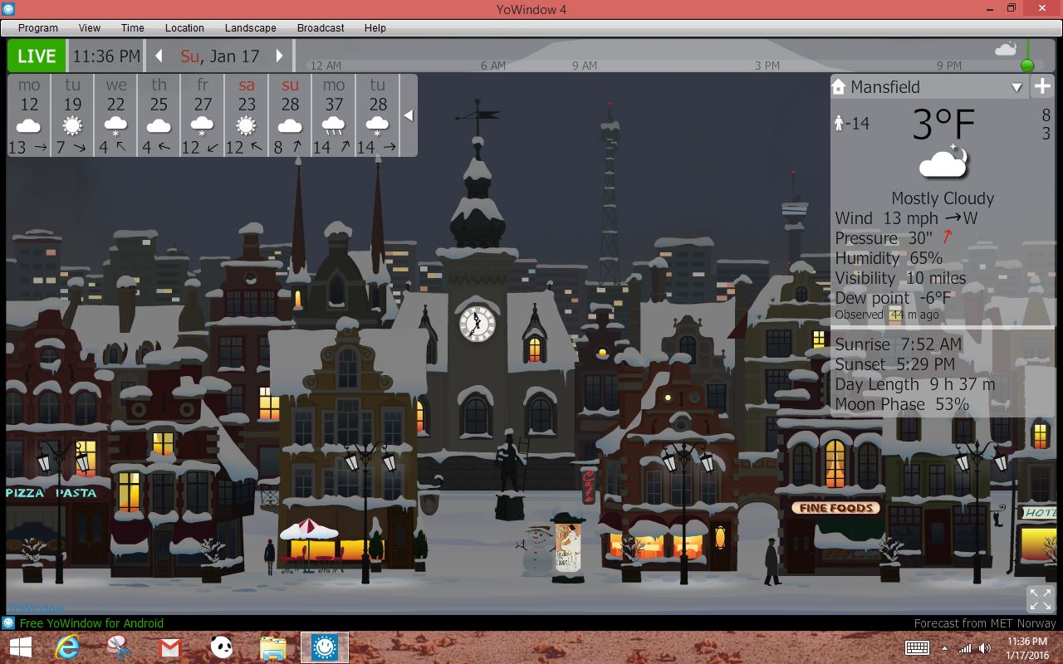Click Free YoWindow for Android link

pos(91,623)
